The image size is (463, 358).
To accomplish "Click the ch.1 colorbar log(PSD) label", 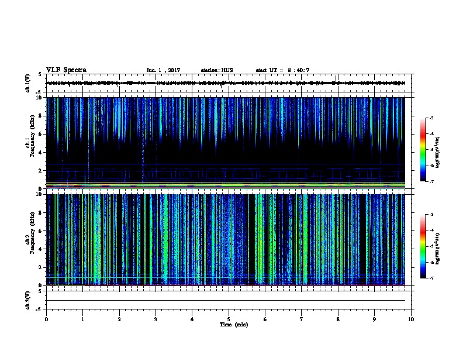I will tap(438, 152).
